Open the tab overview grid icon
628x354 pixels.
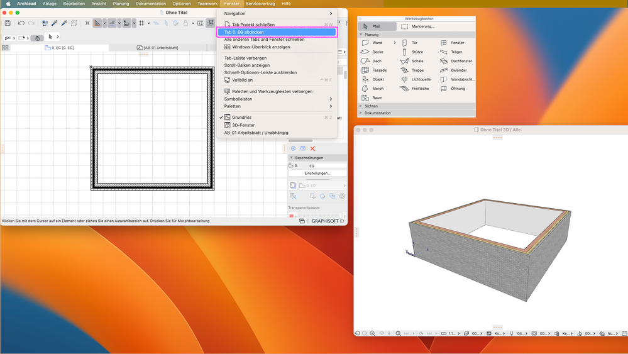coord(5,48)
